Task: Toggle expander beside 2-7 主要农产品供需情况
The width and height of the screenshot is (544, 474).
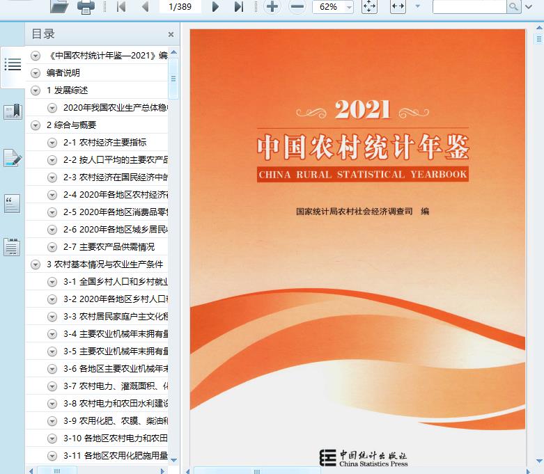Action: pos(52,247)
